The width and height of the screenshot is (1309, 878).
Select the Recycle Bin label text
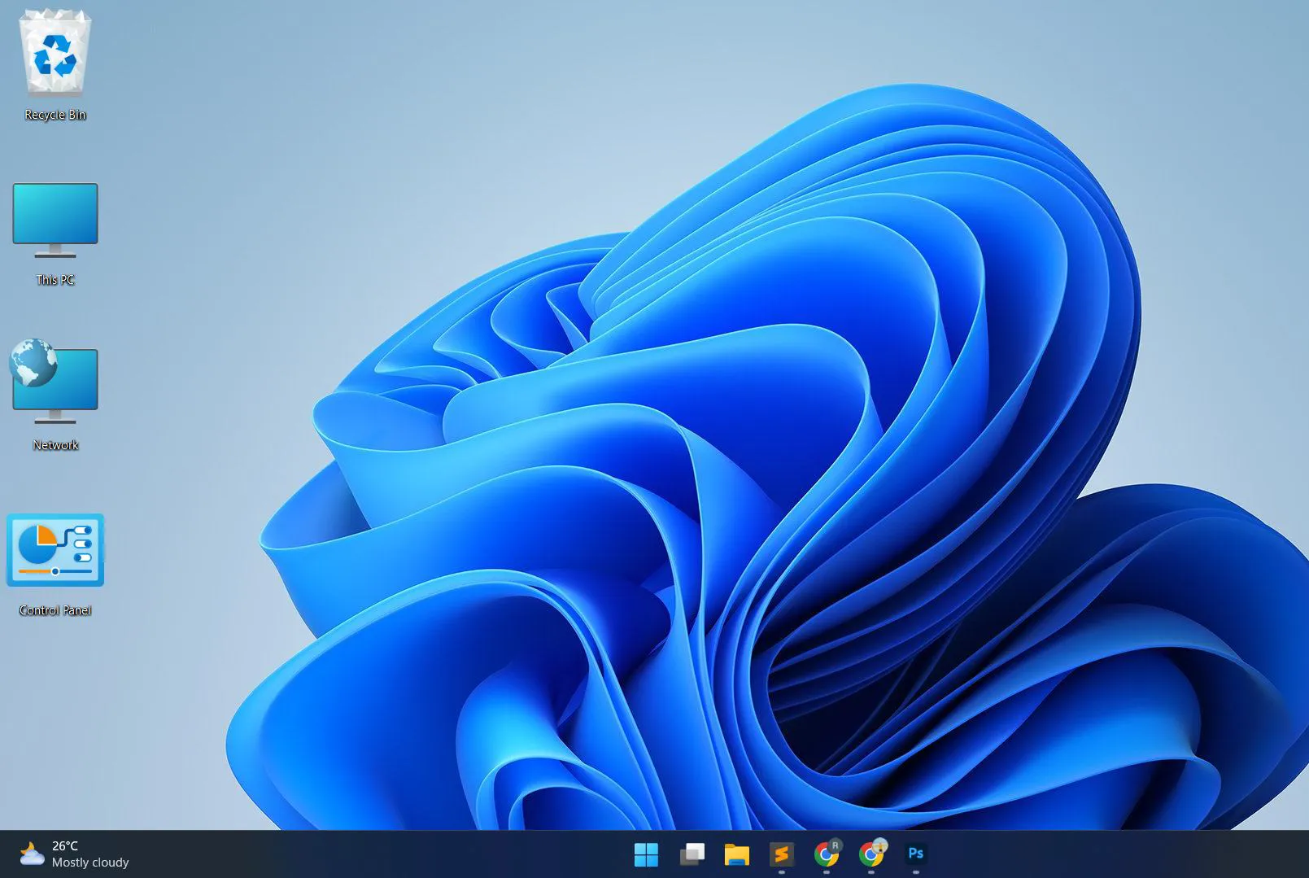54,115
